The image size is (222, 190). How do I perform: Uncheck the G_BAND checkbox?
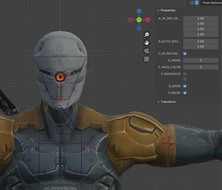185,86
